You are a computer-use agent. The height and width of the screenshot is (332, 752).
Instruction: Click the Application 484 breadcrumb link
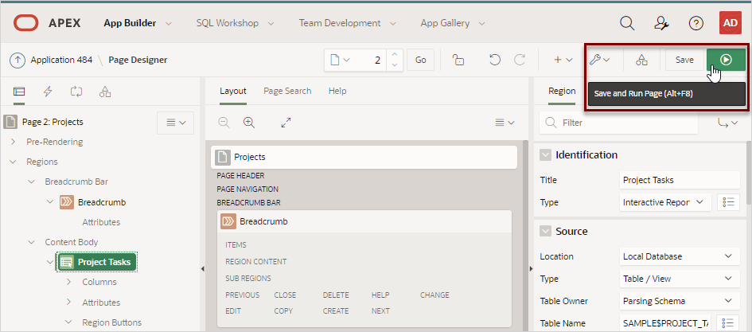pyautogui.click(x=61, y=60)
